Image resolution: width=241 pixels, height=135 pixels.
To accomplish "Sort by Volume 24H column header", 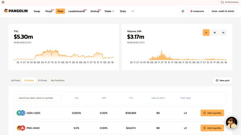I will pyautogui.click(x=158, y=98).
